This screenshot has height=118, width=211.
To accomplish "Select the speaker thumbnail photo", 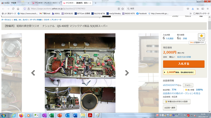I will (98, 99).
